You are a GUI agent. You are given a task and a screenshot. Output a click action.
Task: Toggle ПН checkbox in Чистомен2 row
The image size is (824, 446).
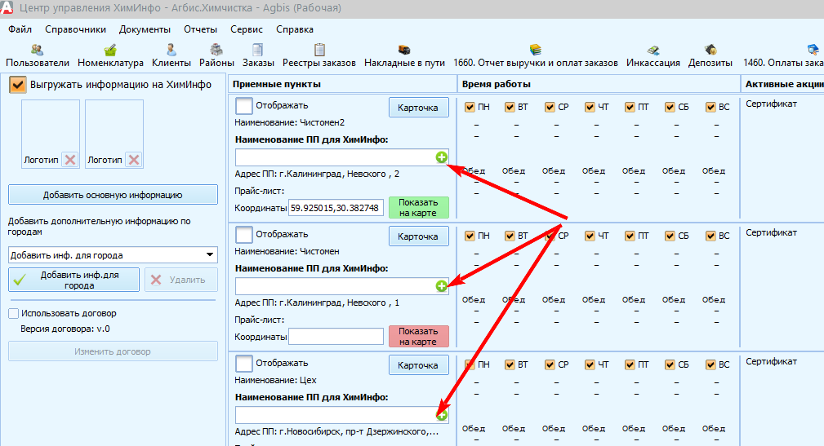pos(470,107)
